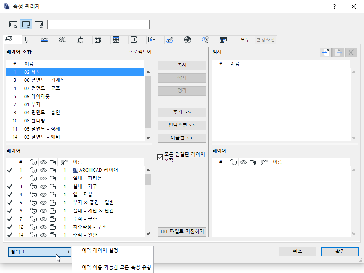Viewport: 364px width, 273px height.
Task: Toggle lock icon of 치수작성 - 구조 layer
Action: [x=34, y=227]
